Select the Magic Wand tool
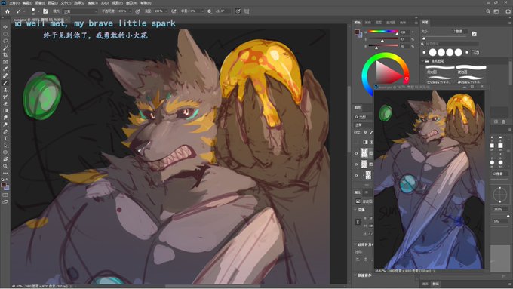 click(x=5, y=48)
